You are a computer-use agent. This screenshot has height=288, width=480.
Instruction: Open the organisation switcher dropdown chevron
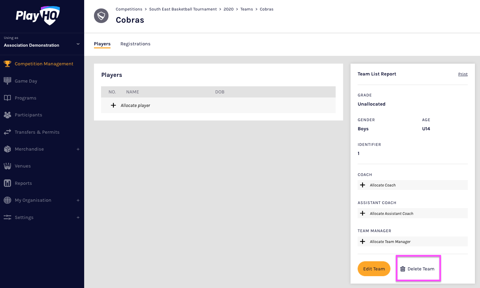(x=78, y=44)
